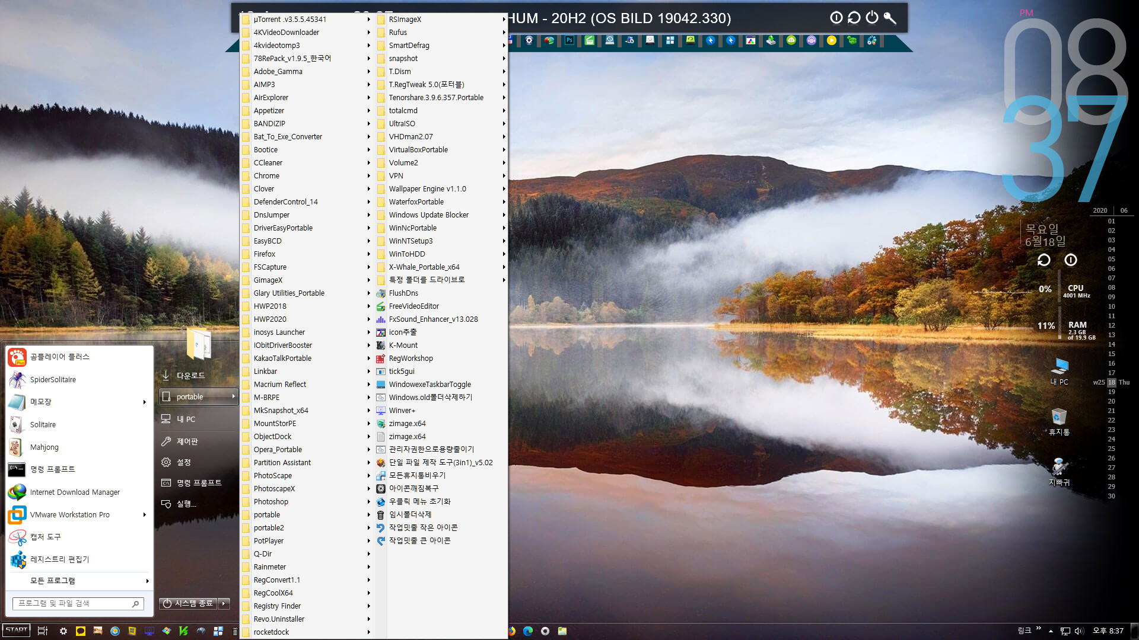Click the restart icon below the date widget
Image resolution: width=1139 pixels, height=640 pixels.
coord(1044,260)
